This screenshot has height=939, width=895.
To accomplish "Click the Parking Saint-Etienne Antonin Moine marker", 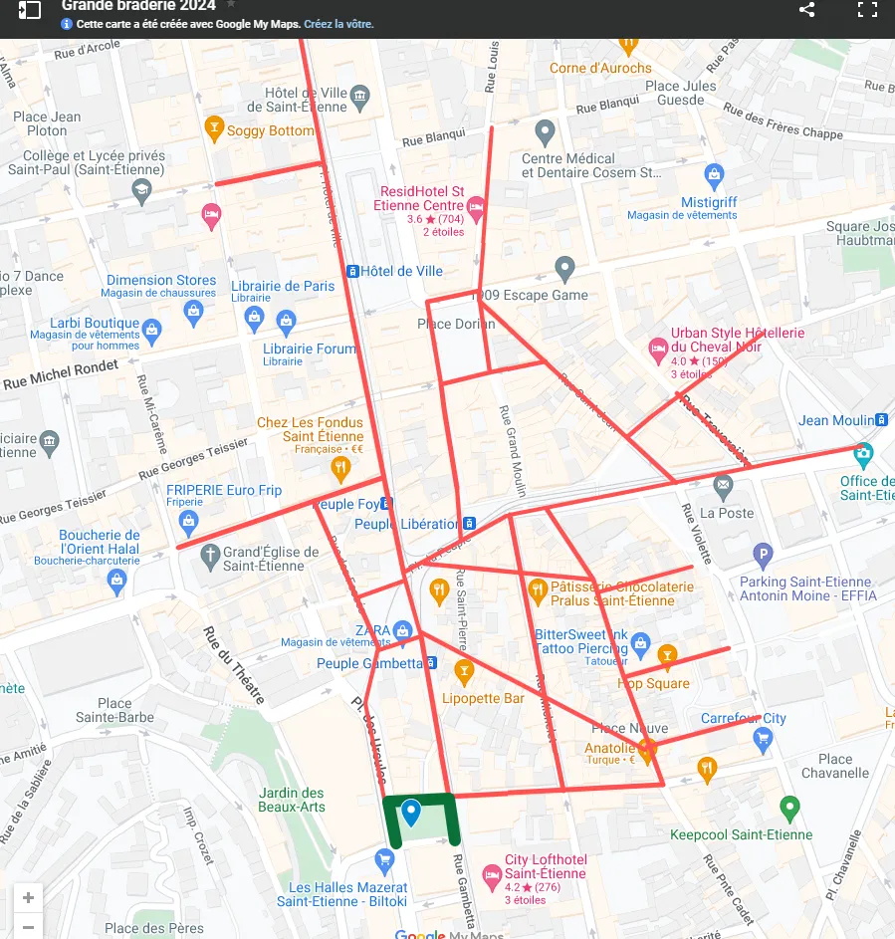I will pyautogui.click(x=764, y=556).
